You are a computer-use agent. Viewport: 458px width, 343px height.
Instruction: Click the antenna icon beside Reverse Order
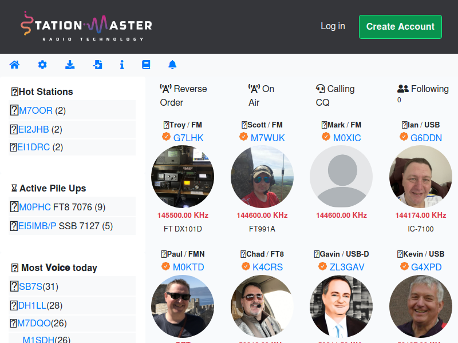(165, 89)
